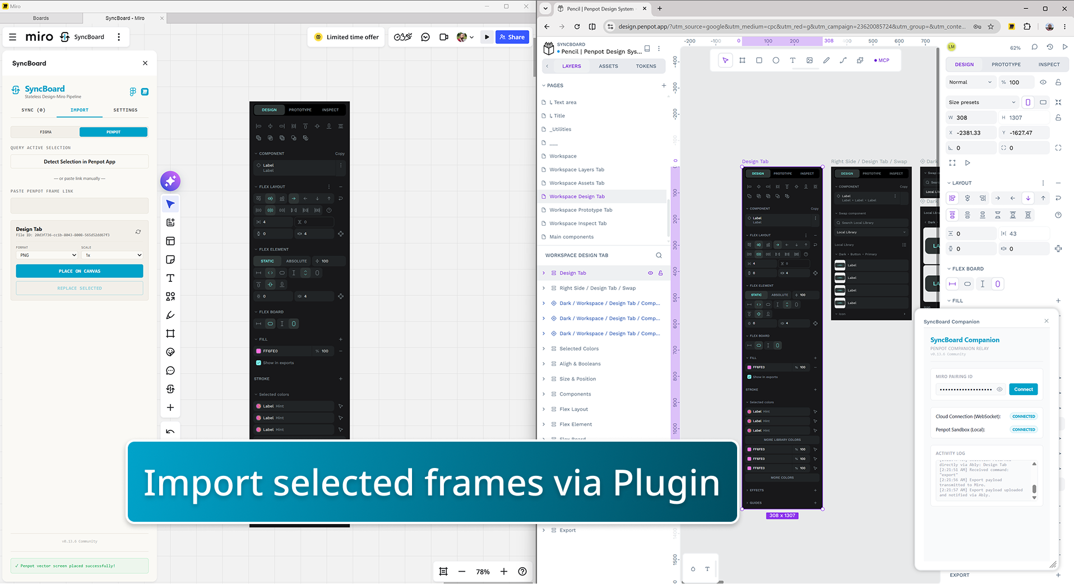Image resolution: width=1074 pixels, height=584 pixels.
Task: Open the Normal blend mode dropdown
Action: tap(970, 82)
